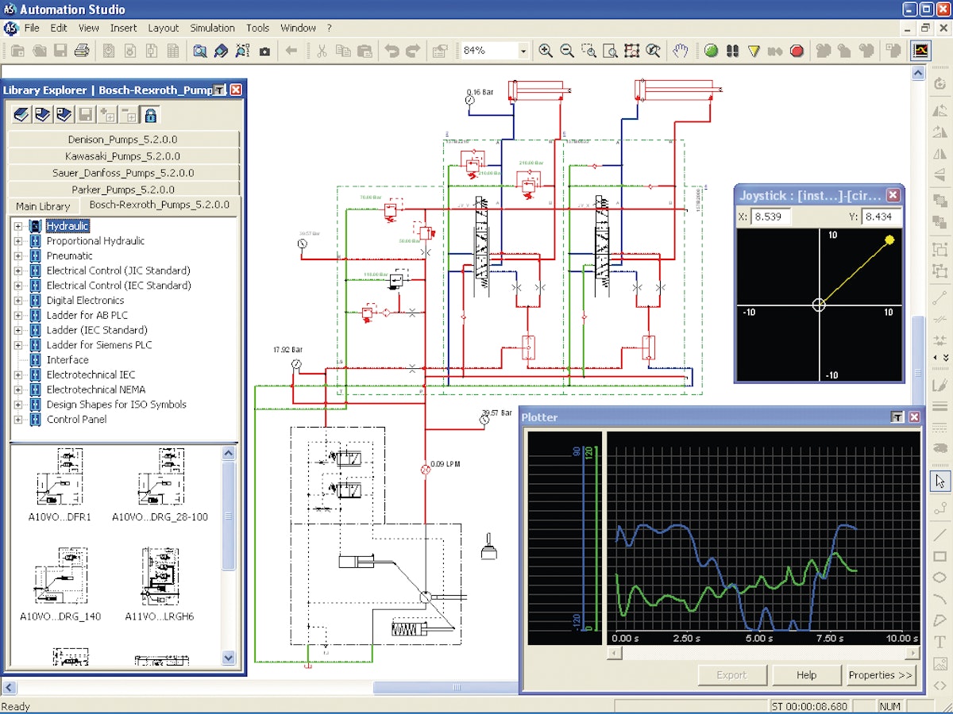Take a snapshot with the camera icon
The width and height of the screenshot is (953, 714).
tap(264, 50)
